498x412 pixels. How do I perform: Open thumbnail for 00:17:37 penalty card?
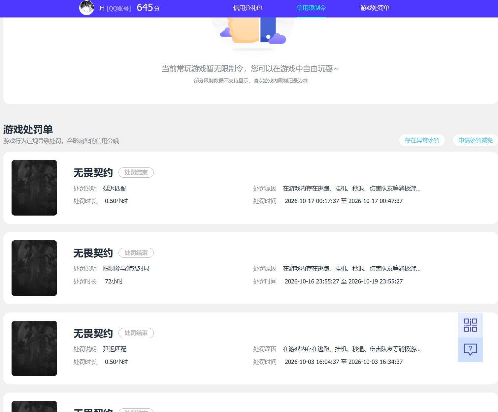(x=34, y=188)
